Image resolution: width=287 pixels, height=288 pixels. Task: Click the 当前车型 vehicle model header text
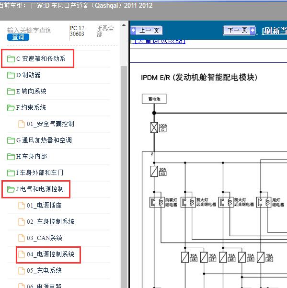(76, 5)
